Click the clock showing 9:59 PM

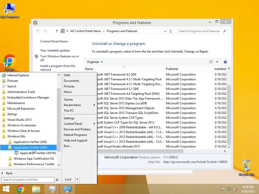click(248, 187)
